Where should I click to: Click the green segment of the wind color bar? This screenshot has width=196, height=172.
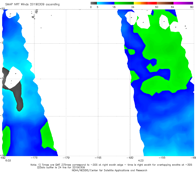[x=124, y=3]
